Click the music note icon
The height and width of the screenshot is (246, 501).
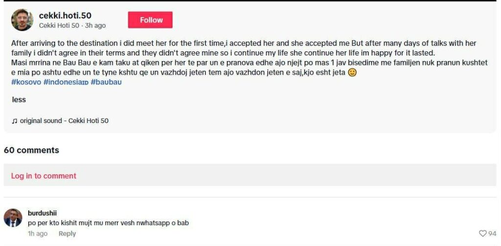(15, 121)
